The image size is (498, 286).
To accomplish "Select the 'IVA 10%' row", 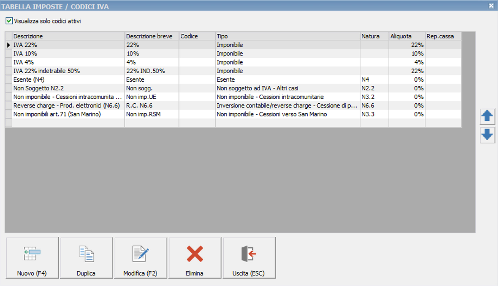I will (68, 54).
